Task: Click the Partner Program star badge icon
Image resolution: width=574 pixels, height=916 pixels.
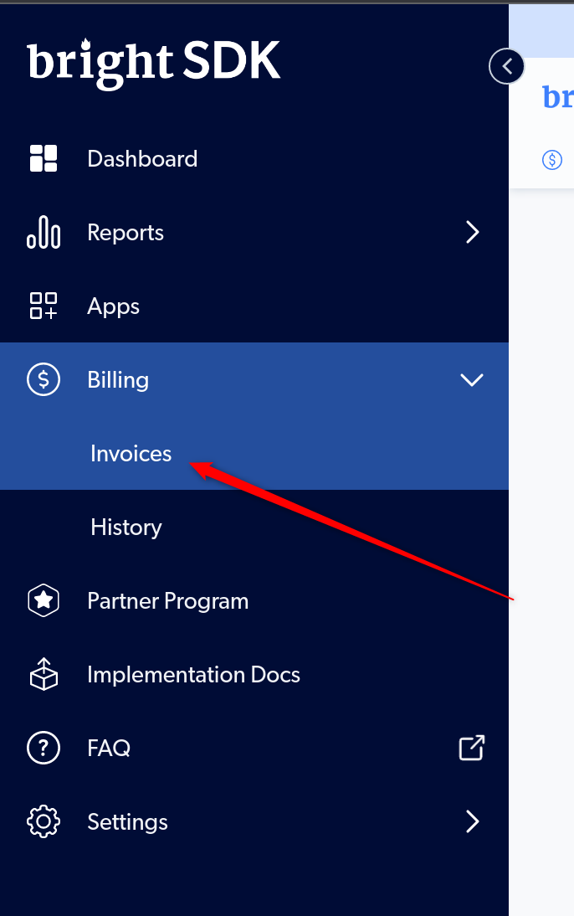Action: click(x=44, y=600)
